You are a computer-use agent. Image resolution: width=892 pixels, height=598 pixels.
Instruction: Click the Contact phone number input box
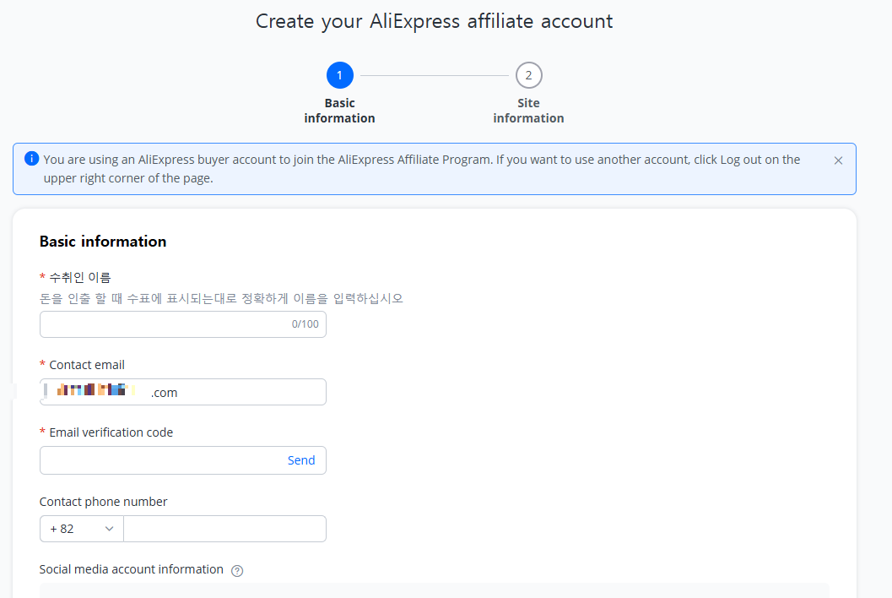pos(224,528)
